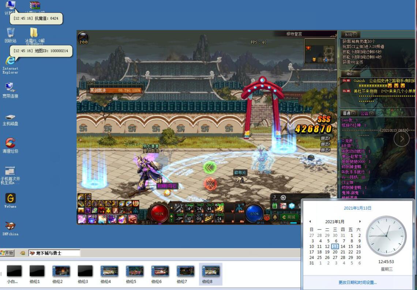Click the Gamish guild recruitment message
Screen dimensions: 417x290
coord(379,83)
